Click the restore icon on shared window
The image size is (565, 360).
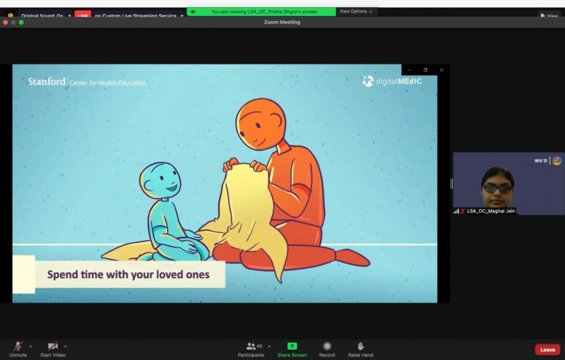point(425,70)
